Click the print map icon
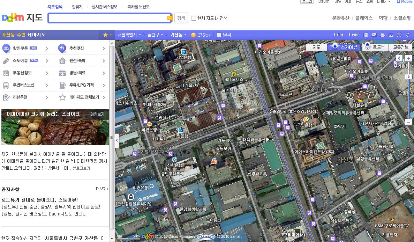Image resolution: width=414 pixels, height=242 pixels. (x=383, y=35)
